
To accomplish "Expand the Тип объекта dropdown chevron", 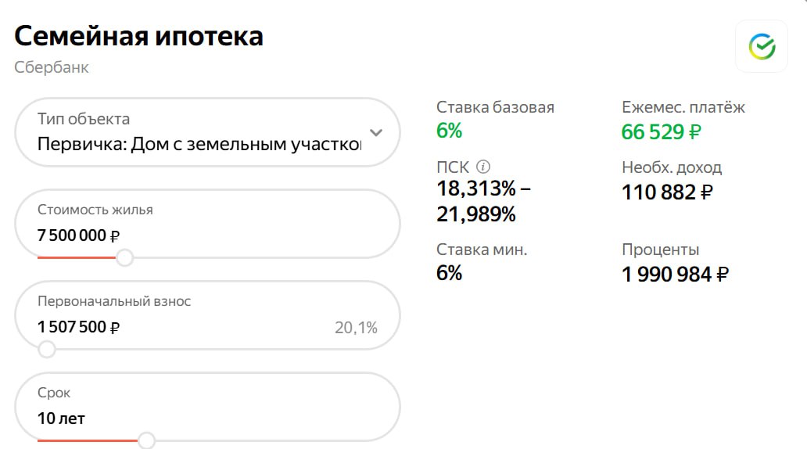I will 376,132.
